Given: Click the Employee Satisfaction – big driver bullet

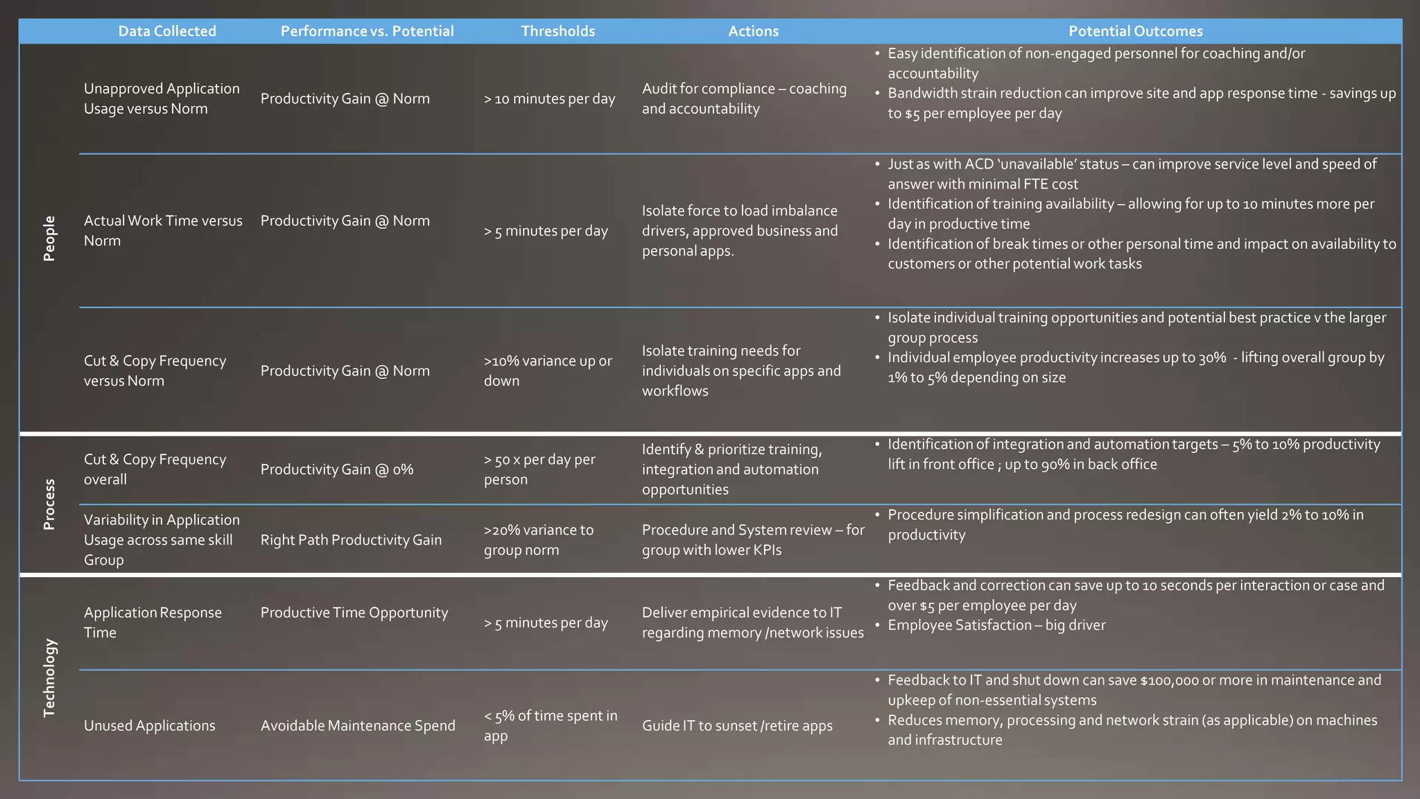Looking at the screenshot, I should click(x=996, y=625).
